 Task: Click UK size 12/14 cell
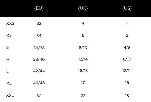pyautogui.click(x=83, y=59)
